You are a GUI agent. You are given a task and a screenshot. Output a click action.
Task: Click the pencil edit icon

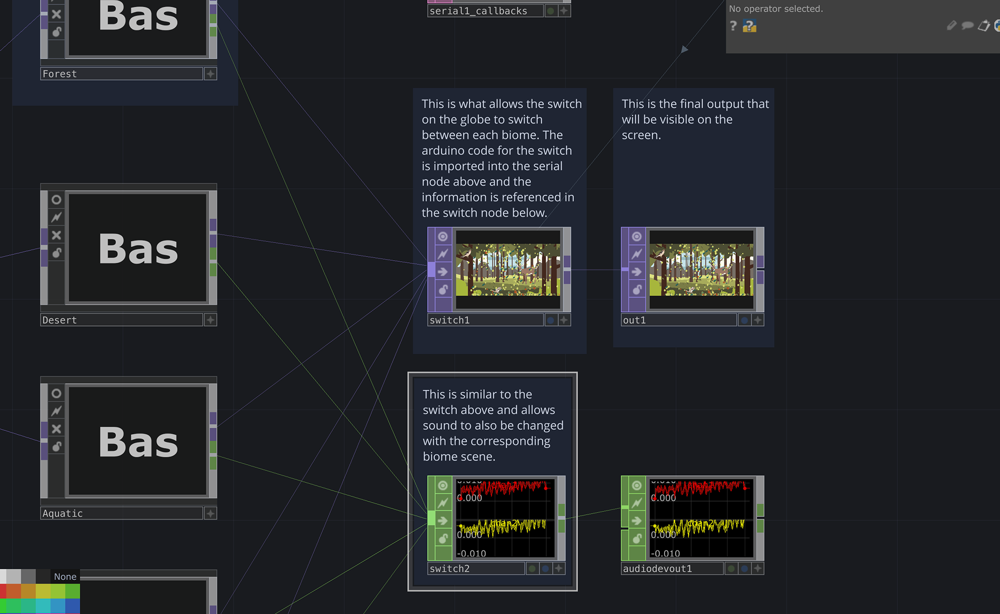click(x=952, y=25)
